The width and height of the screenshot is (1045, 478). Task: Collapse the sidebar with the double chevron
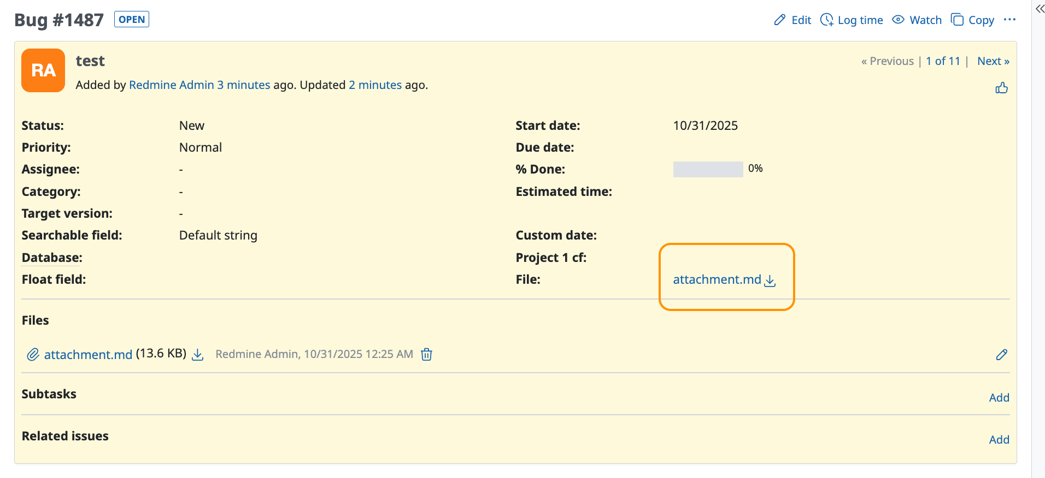[x=1040, y=9]
